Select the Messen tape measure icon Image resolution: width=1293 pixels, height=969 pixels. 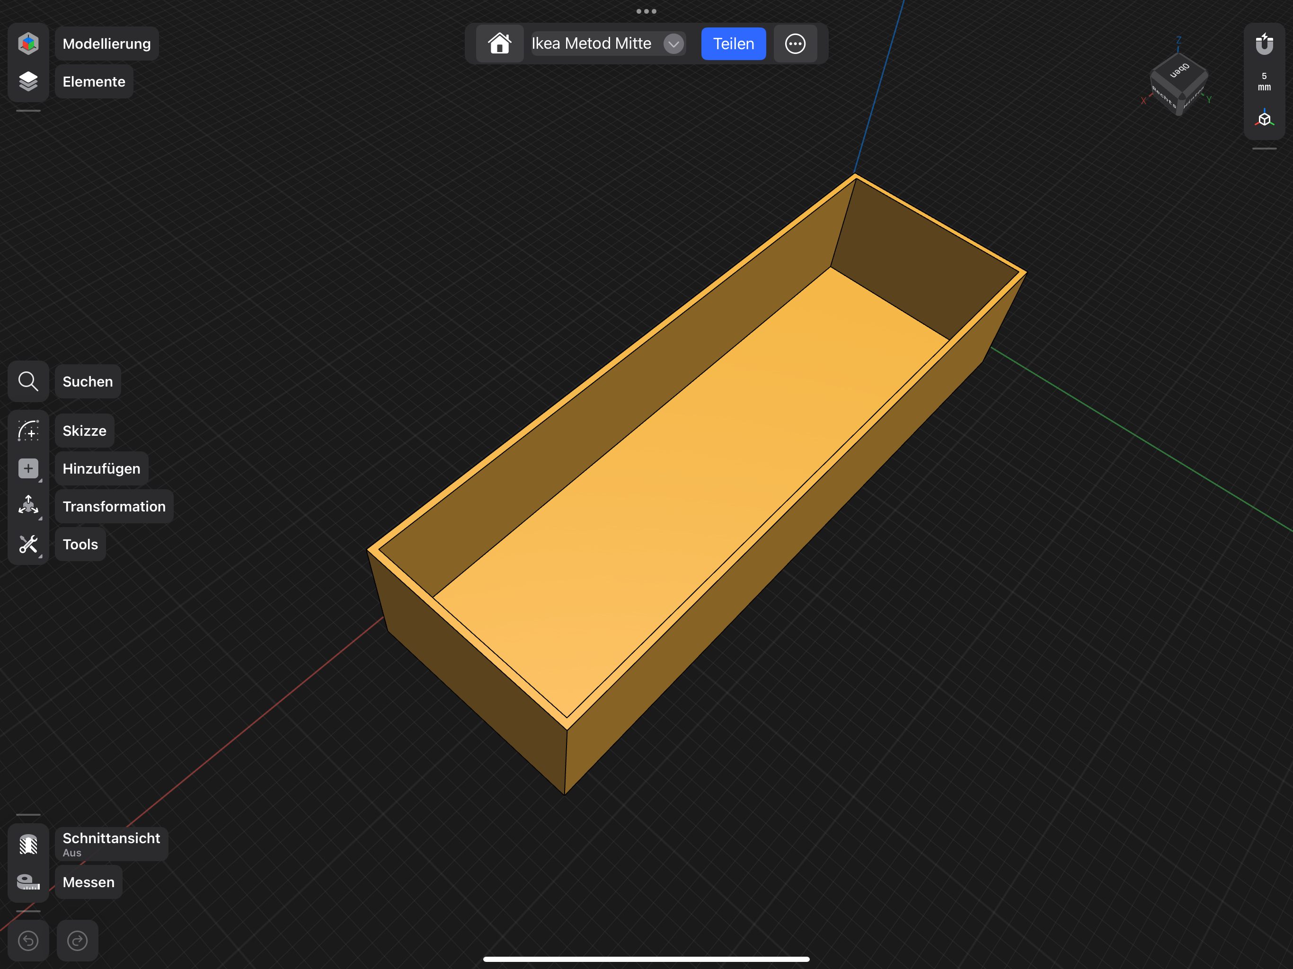[x=28, y=882]
